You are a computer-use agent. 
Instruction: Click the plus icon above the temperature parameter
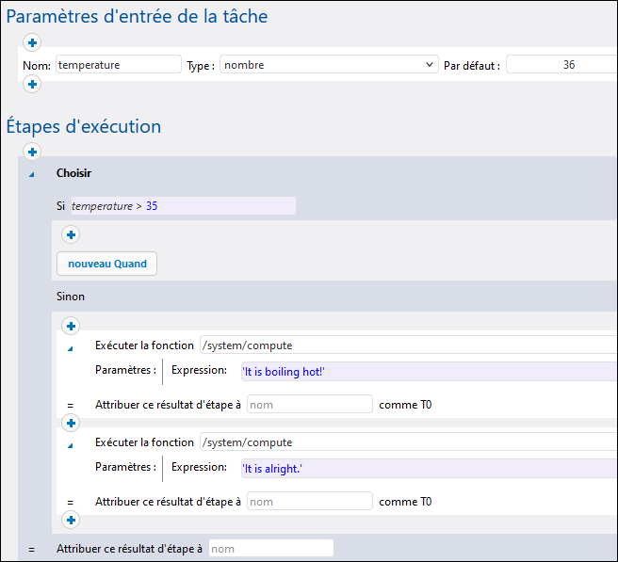(32, 42)
